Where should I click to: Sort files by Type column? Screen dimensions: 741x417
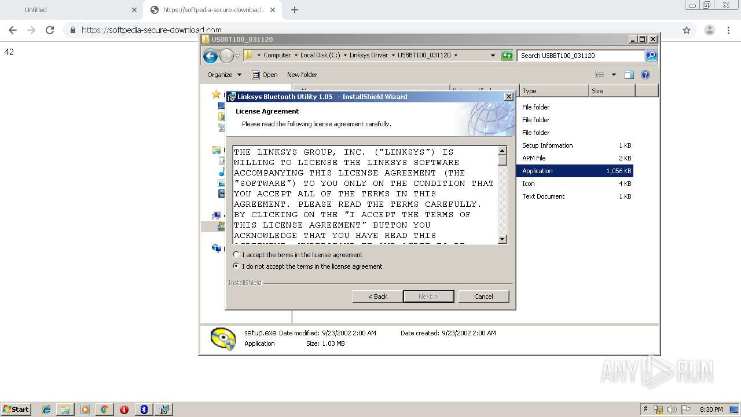coord(554,91)
